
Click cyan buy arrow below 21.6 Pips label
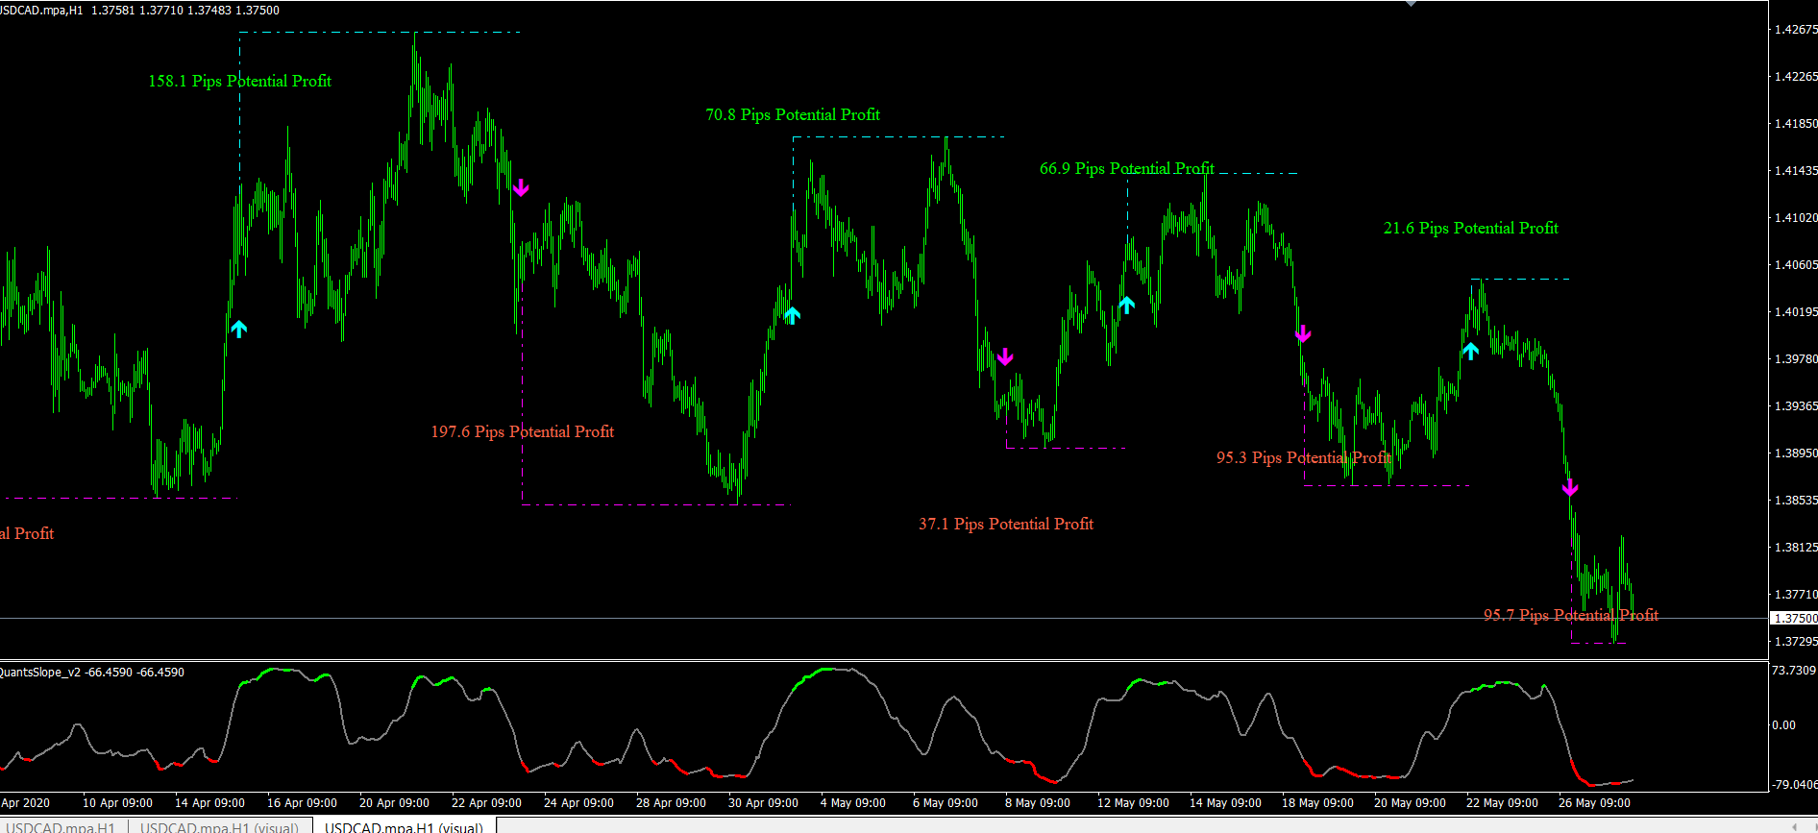point(1470,351)
